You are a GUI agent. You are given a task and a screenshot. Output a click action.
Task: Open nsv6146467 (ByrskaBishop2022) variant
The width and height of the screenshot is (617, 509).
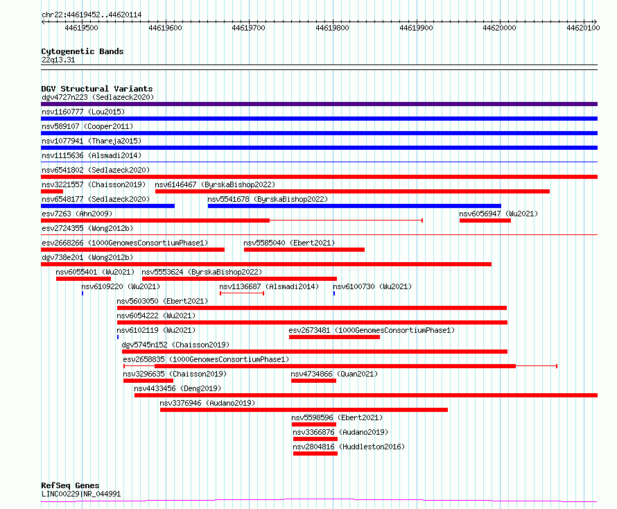[x=215, y=184]
